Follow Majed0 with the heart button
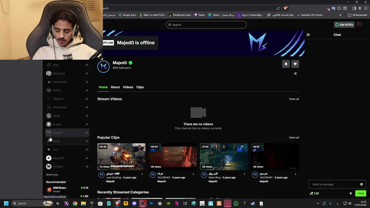The width and height of the screenshot is (370, 208). 295,64
